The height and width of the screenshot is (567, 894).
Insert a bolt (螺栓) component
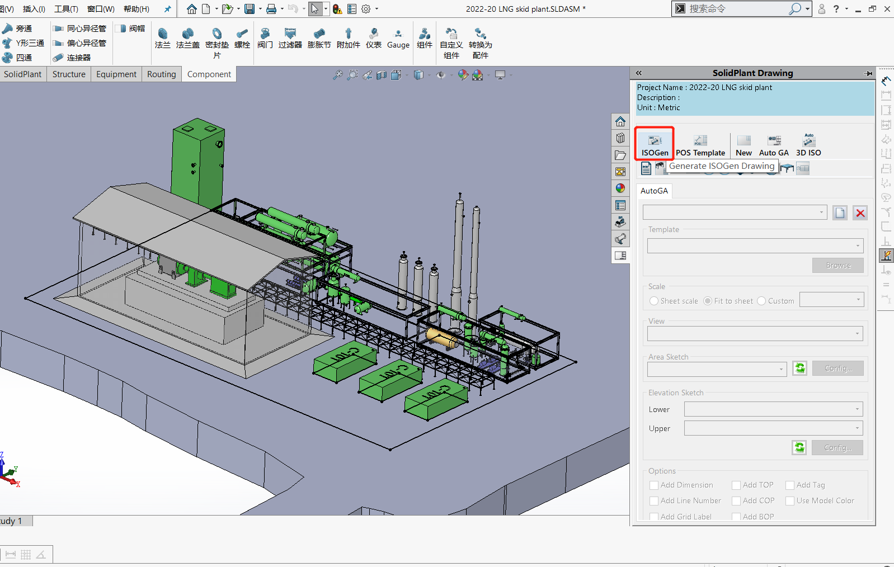(242, 38)
